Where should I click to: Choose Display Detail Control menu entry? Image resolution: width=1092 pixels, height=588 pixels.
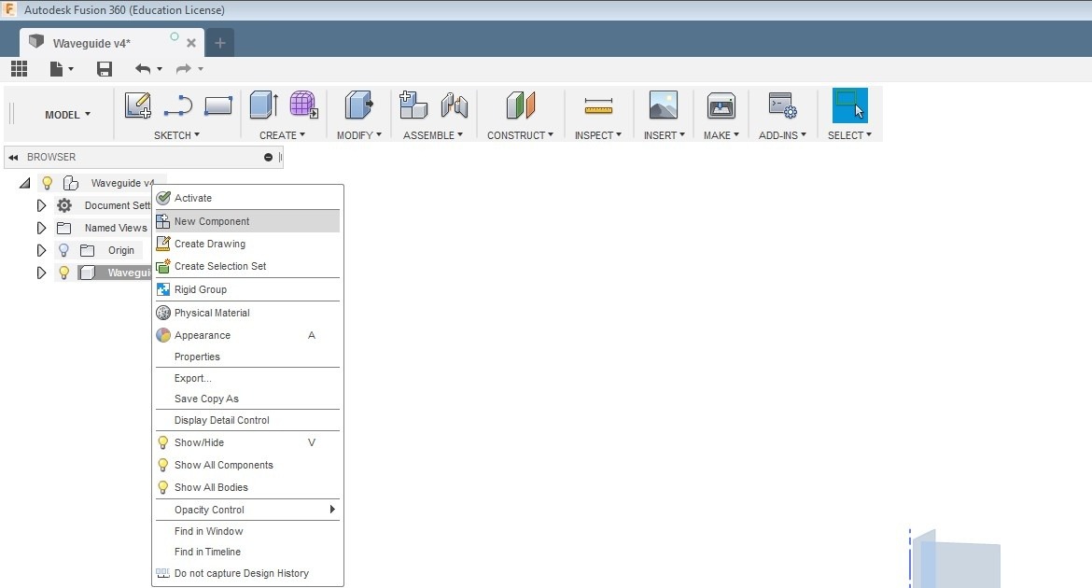[247, 420]
